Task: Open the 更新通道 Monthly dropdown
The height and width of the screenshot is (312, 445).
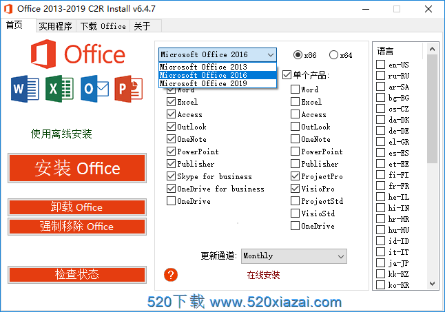Action: 294,256
